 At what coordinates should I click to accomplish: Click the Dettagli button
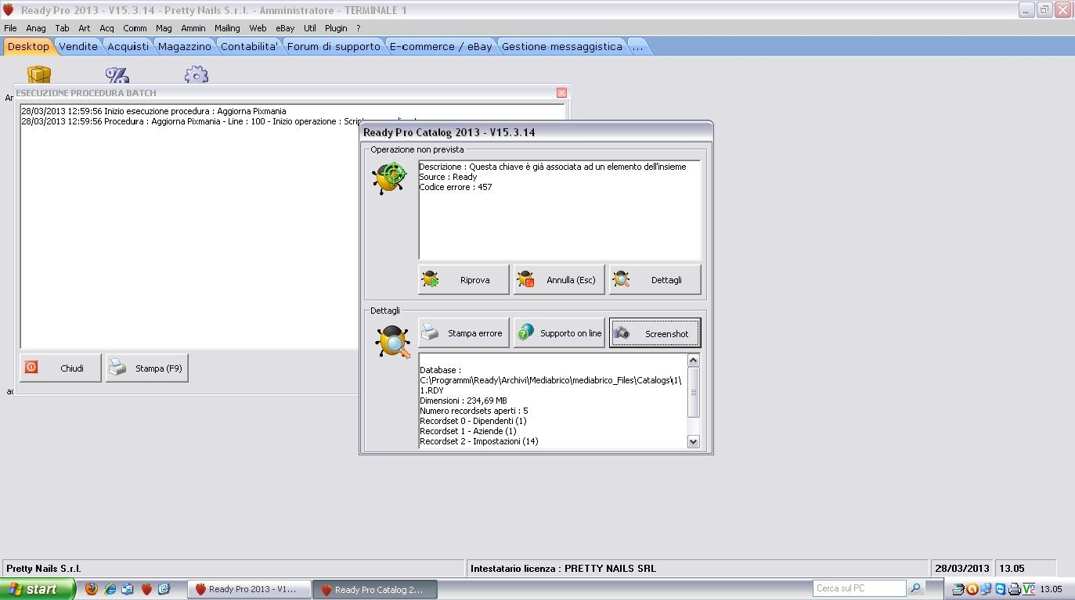(655, 279)
